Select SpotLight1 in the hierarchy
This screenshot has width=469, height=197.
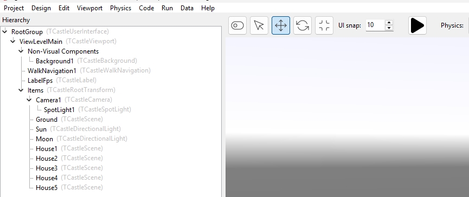(59, 109)
